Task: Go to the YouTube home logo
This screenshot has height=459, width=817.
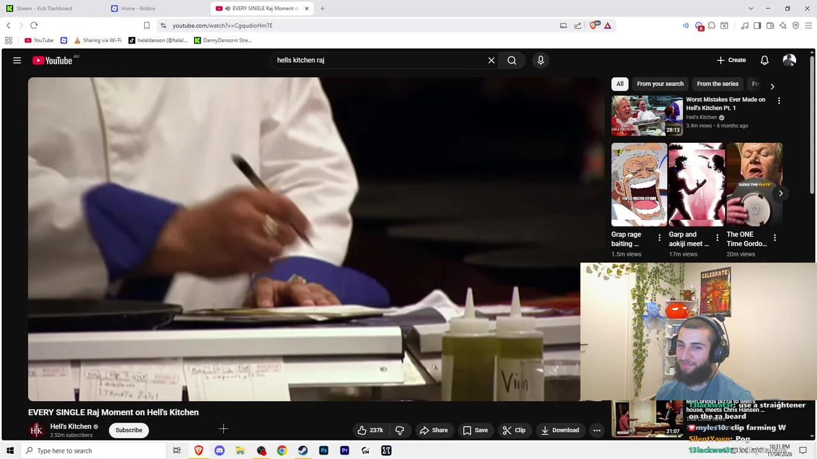Action: click(x=52, y=61)
